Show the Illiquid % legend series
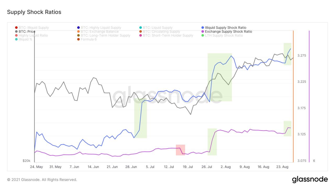335x188 pixels. pos(25,39)
